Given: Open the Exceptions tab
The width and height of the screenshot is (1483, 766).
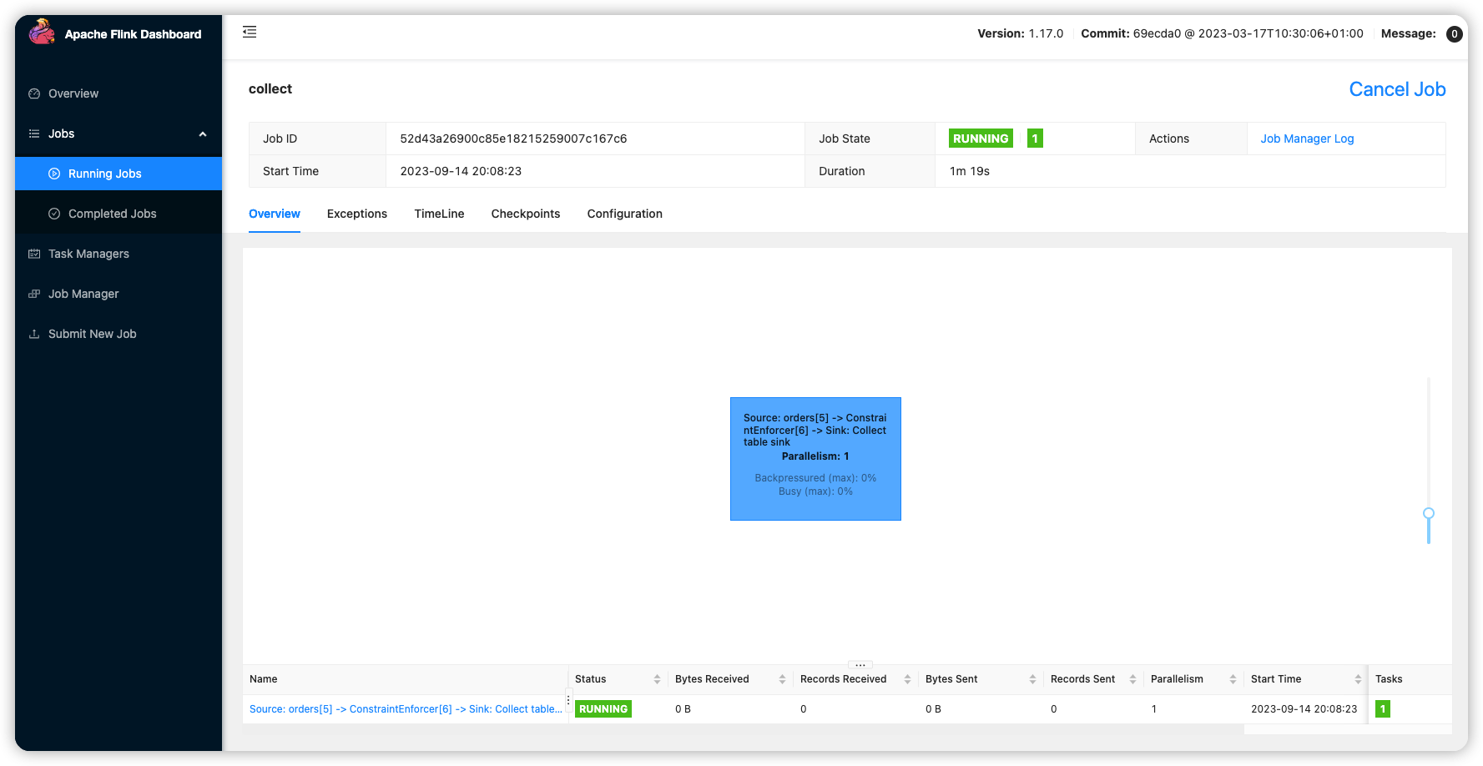Looking at the screenshot, I should (356, 214).
